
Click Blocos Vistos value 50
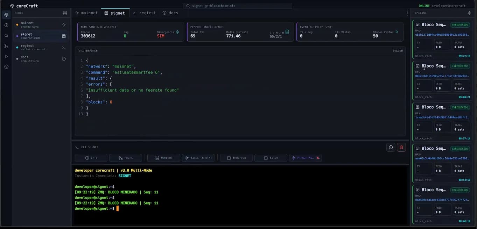point(376,36)
